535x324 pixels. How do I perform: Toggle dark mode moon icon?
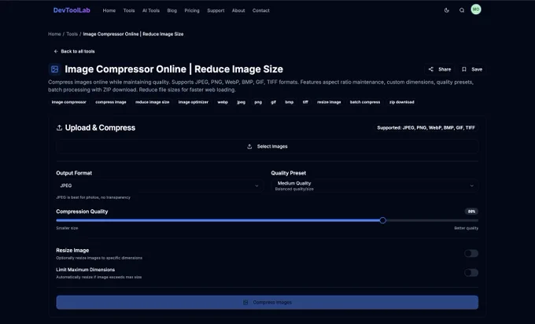click(447, 10)
